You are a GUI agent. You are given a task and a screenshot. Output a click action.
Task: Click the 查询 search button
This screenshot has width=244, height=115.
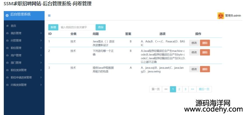pyautogui.click(x=100, y=27)
